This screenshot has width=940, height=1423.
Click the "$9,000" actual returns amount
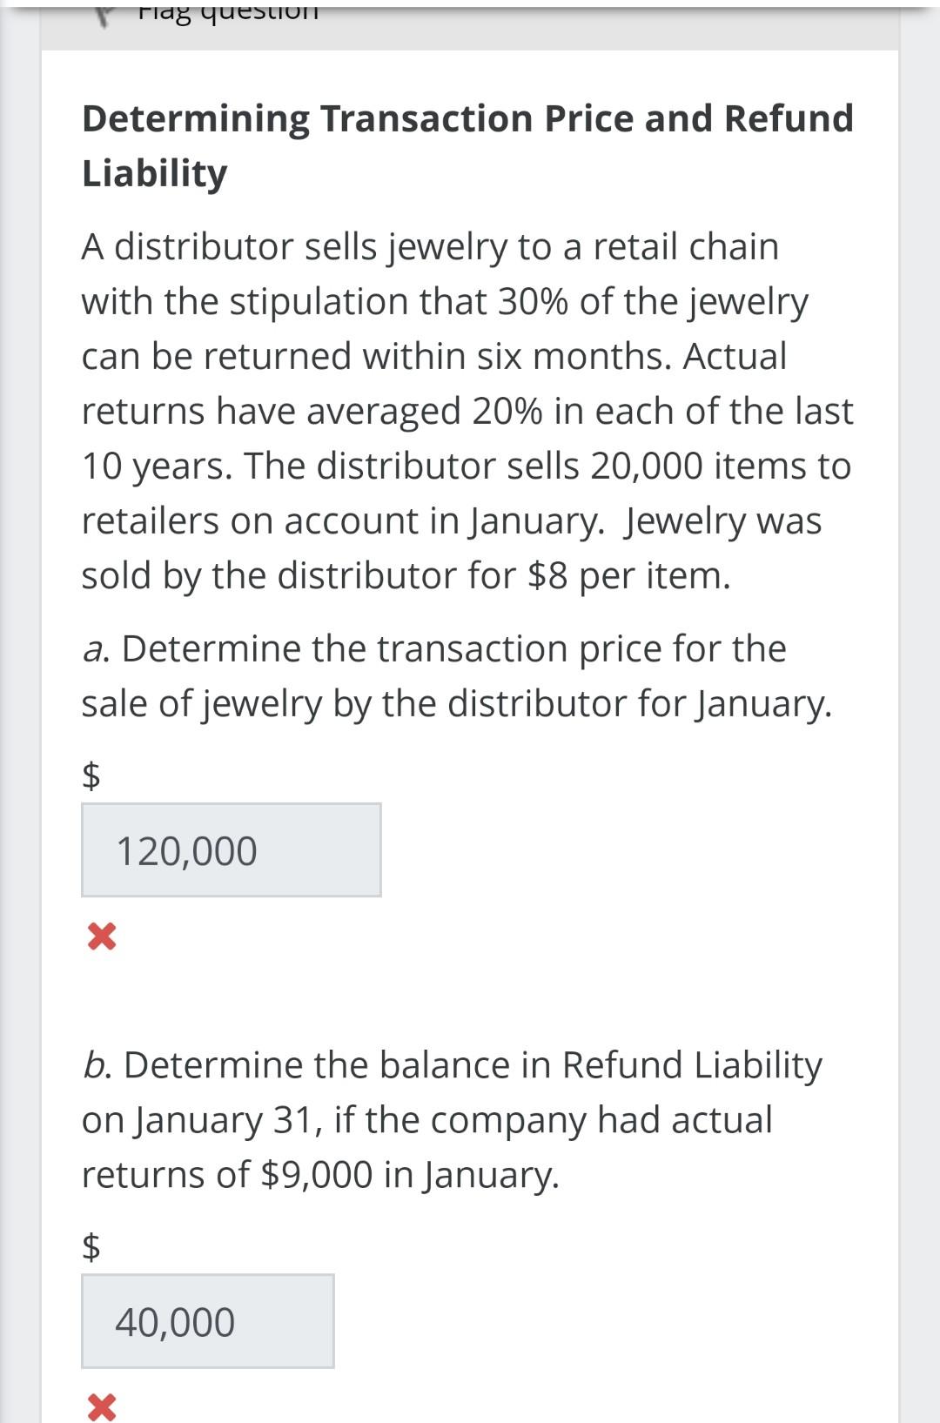[x=317, y=1174]
